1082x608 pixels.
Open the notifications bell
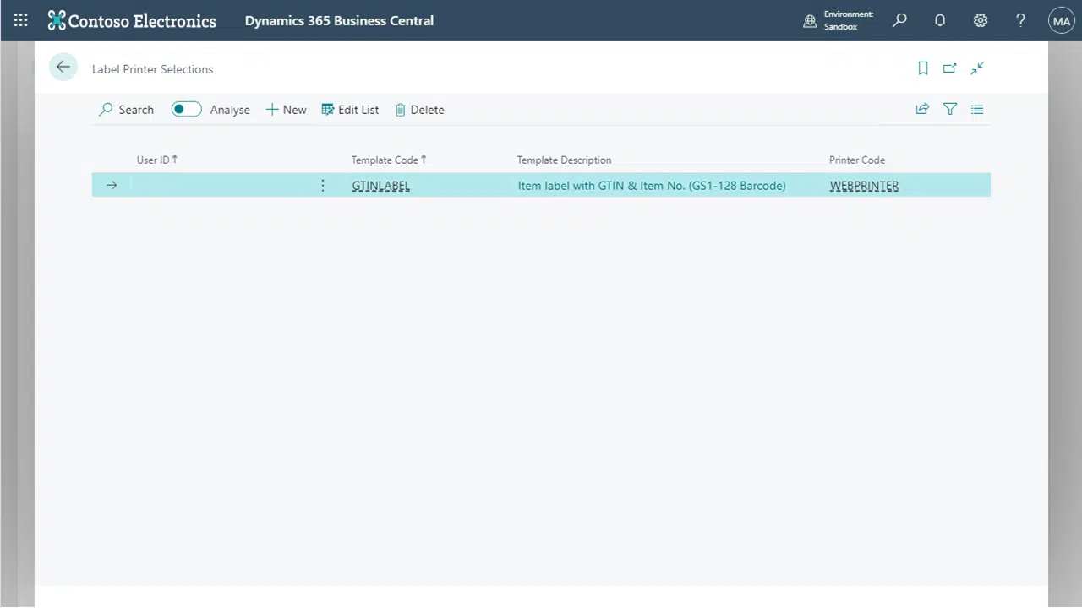tap(940, 20)
